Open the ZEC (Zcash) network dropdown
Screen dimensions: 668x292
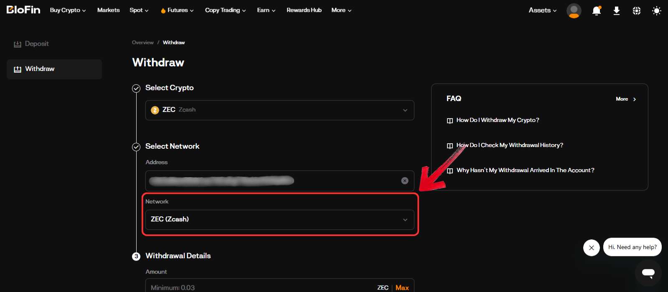click(279, 220)
